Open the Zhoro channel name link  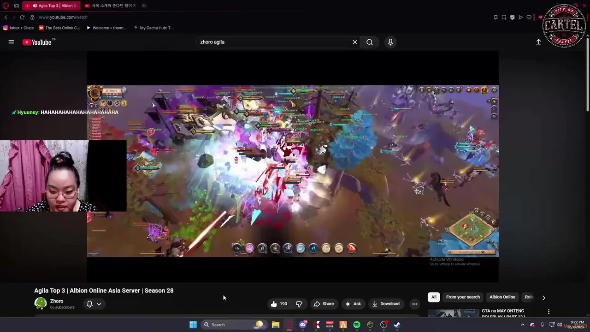coord(57,301)
